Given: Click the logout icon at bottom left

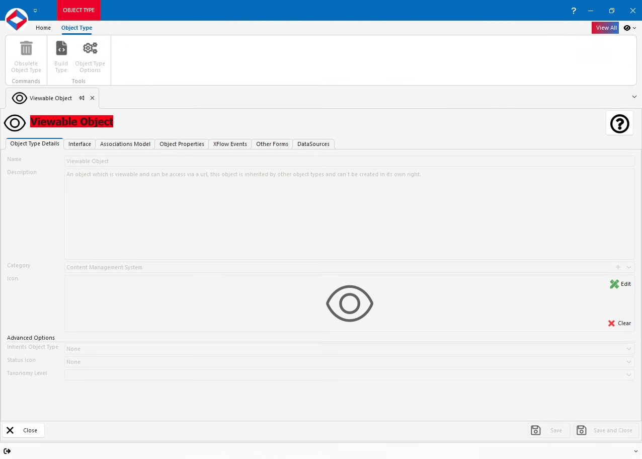Looking at the screenshot, I should click(8, 451).
